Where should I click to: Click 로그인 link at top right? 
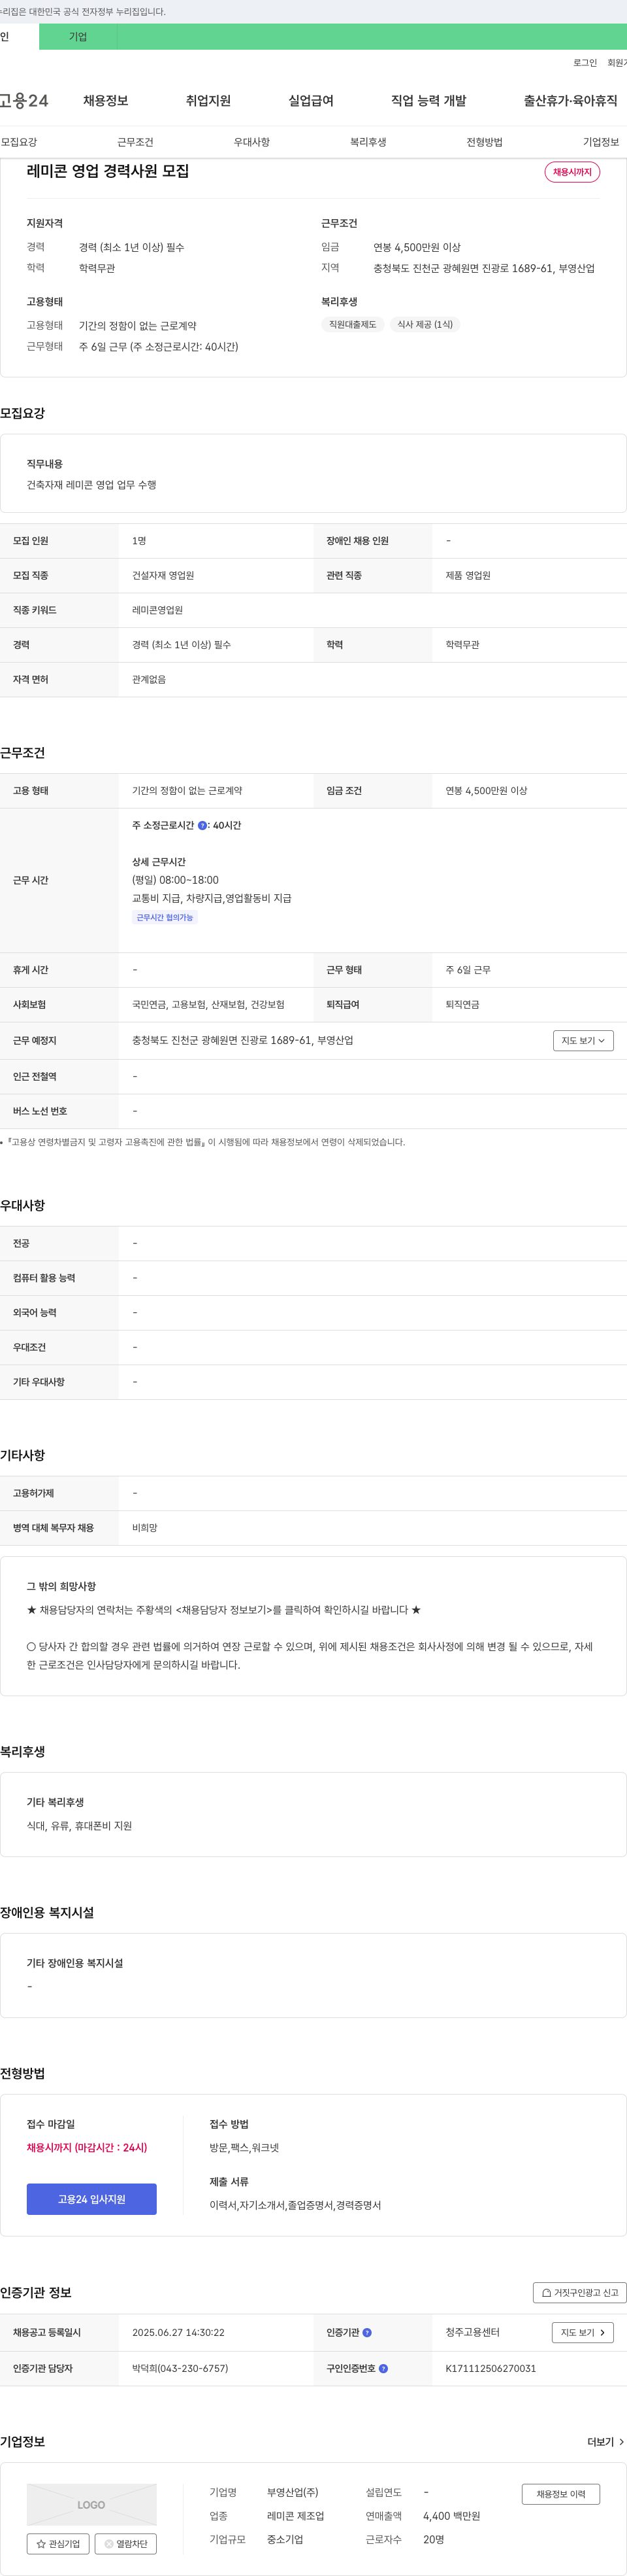pos(585,63)
